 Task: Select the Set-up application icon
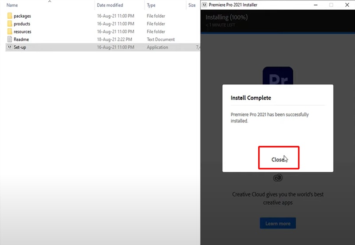click(x=10, y=47)
